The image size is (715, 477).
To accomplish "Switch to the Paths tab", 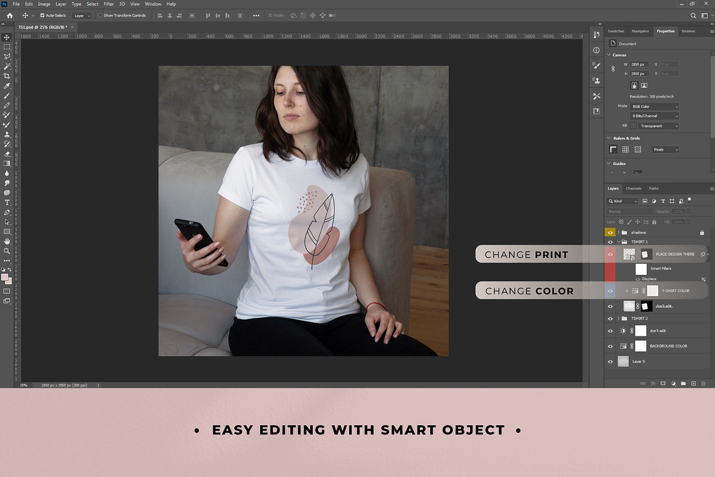I will [654, 188].
